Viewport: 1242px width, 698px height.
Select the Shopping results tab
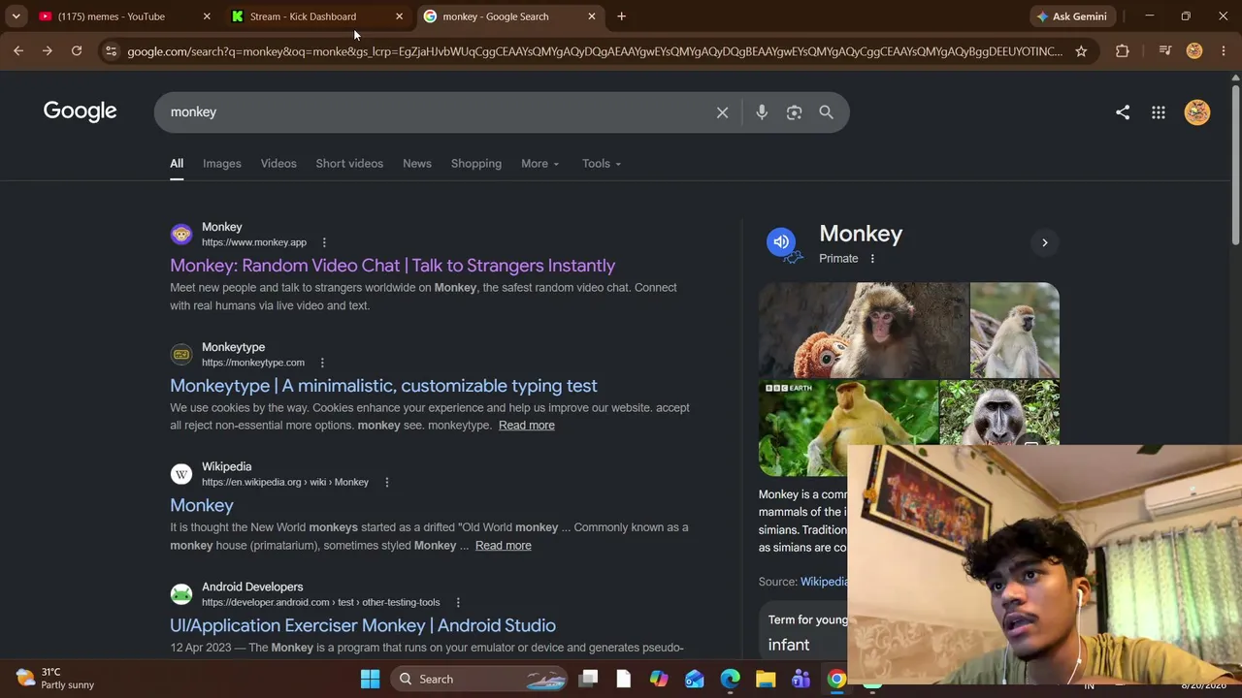tap(476, 164)
